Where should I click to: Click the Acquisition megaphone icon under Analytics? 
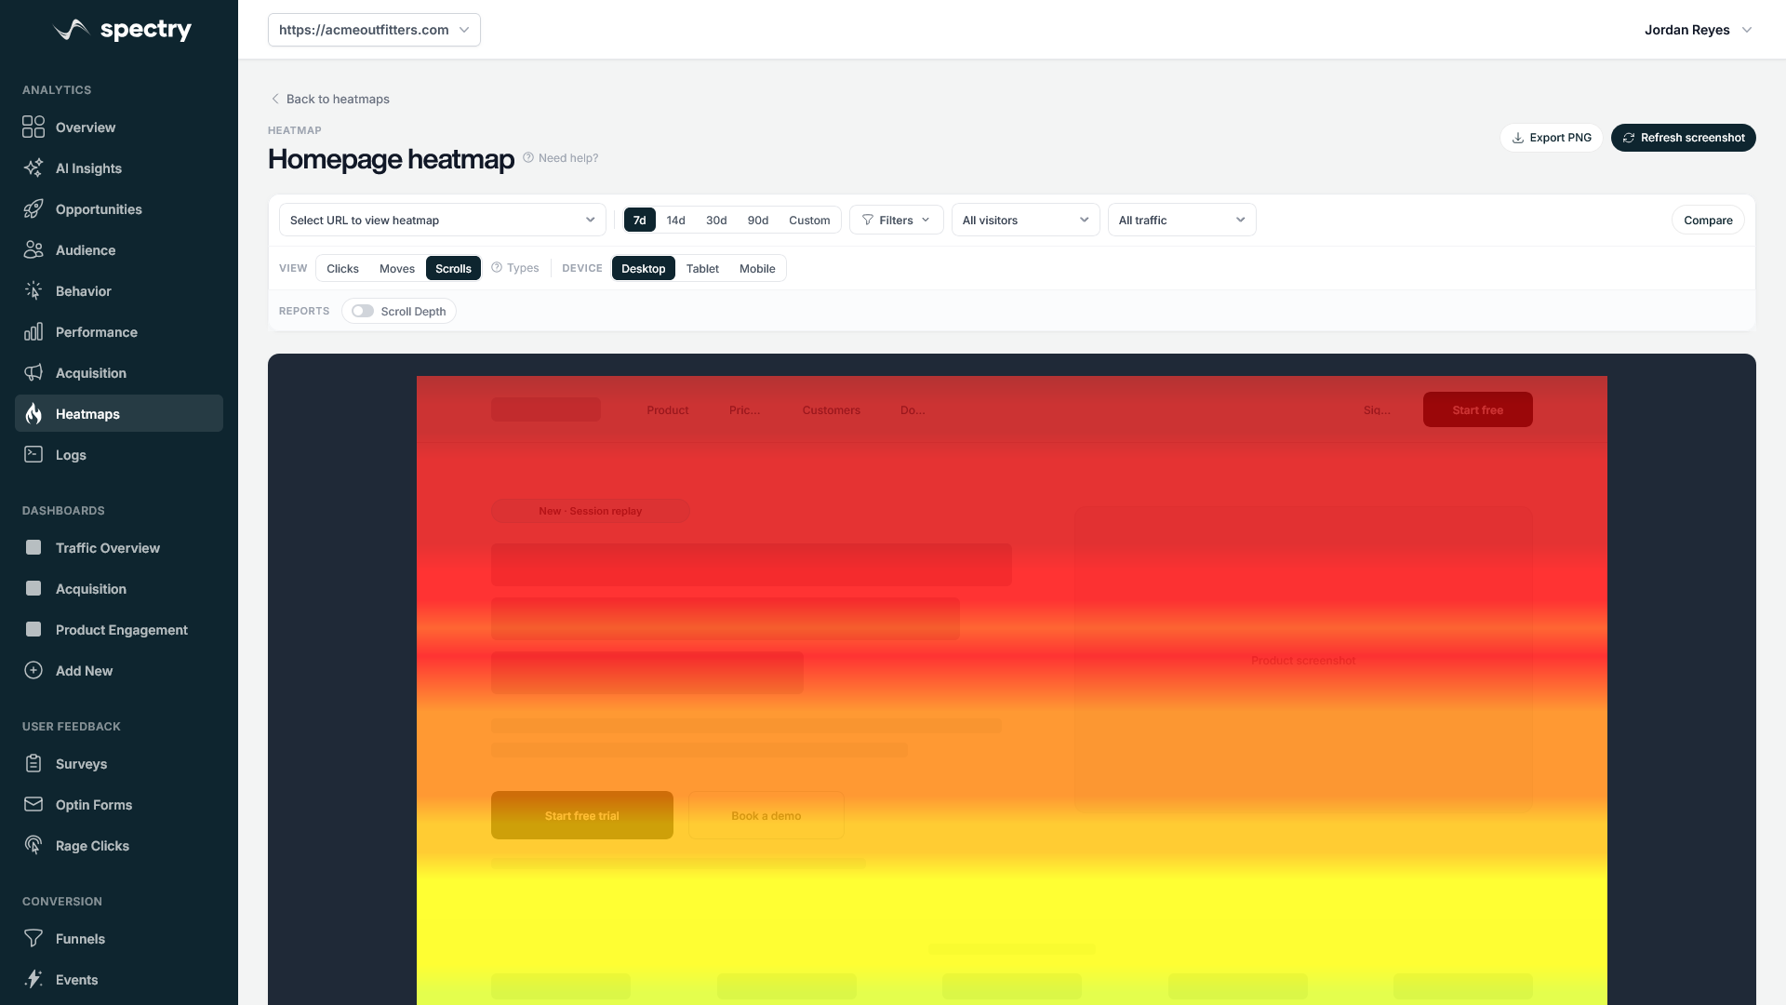33,372
